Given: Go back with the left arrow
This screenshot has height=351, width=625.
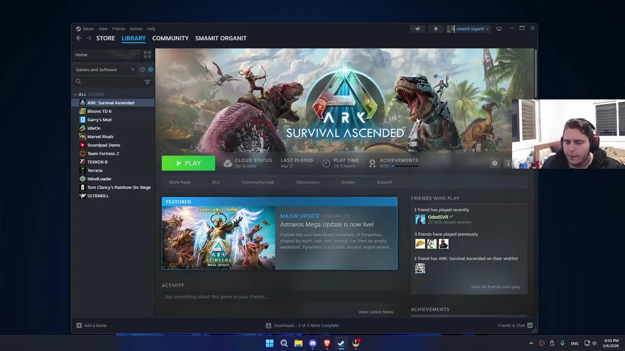Looking at the screenshot, I should 79,38.
